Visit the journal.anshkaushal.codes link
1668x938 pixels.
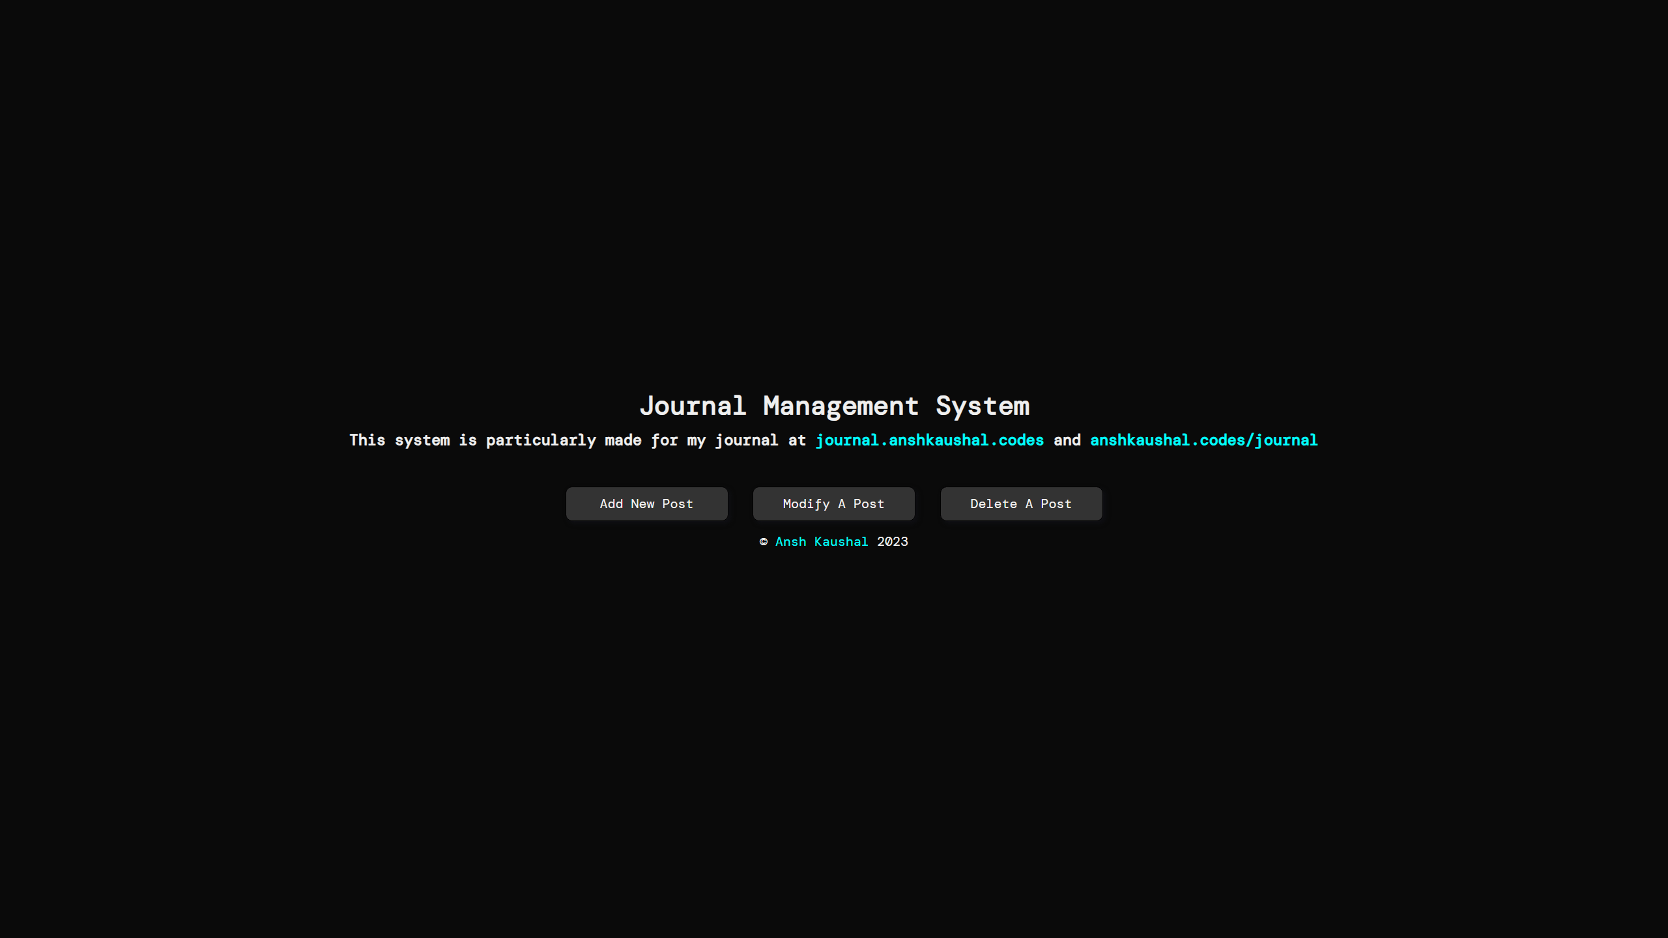pyautogui.click(x=929, y=440)
